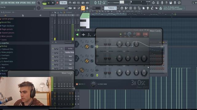Expand Demo projects folder

pyautogui.click(x=7, y=52)
